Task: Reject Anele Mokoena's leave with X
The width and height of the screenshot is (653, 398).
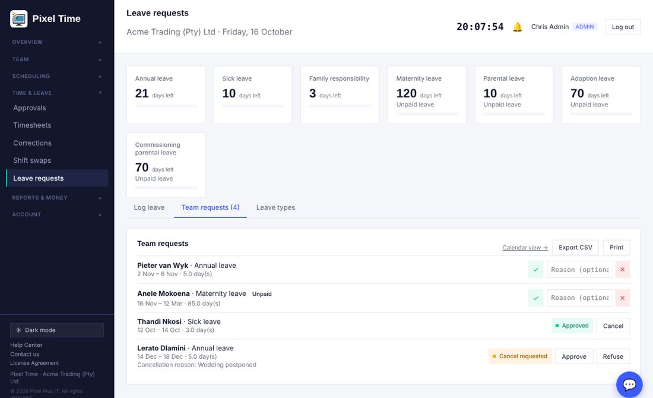Action: 623,298
